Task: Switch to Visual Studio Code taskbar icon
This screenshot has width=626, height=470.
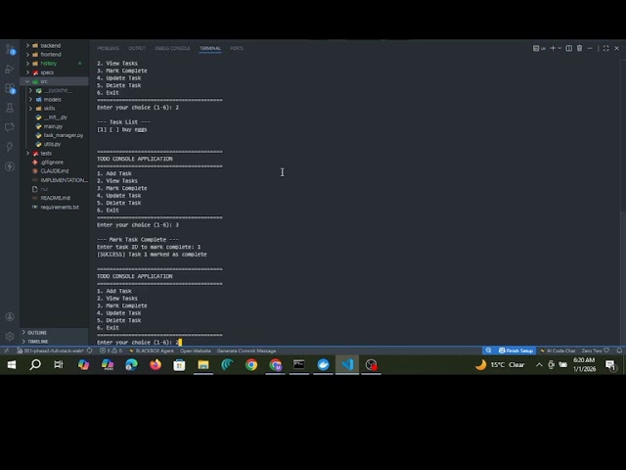Action: (347, 365)
